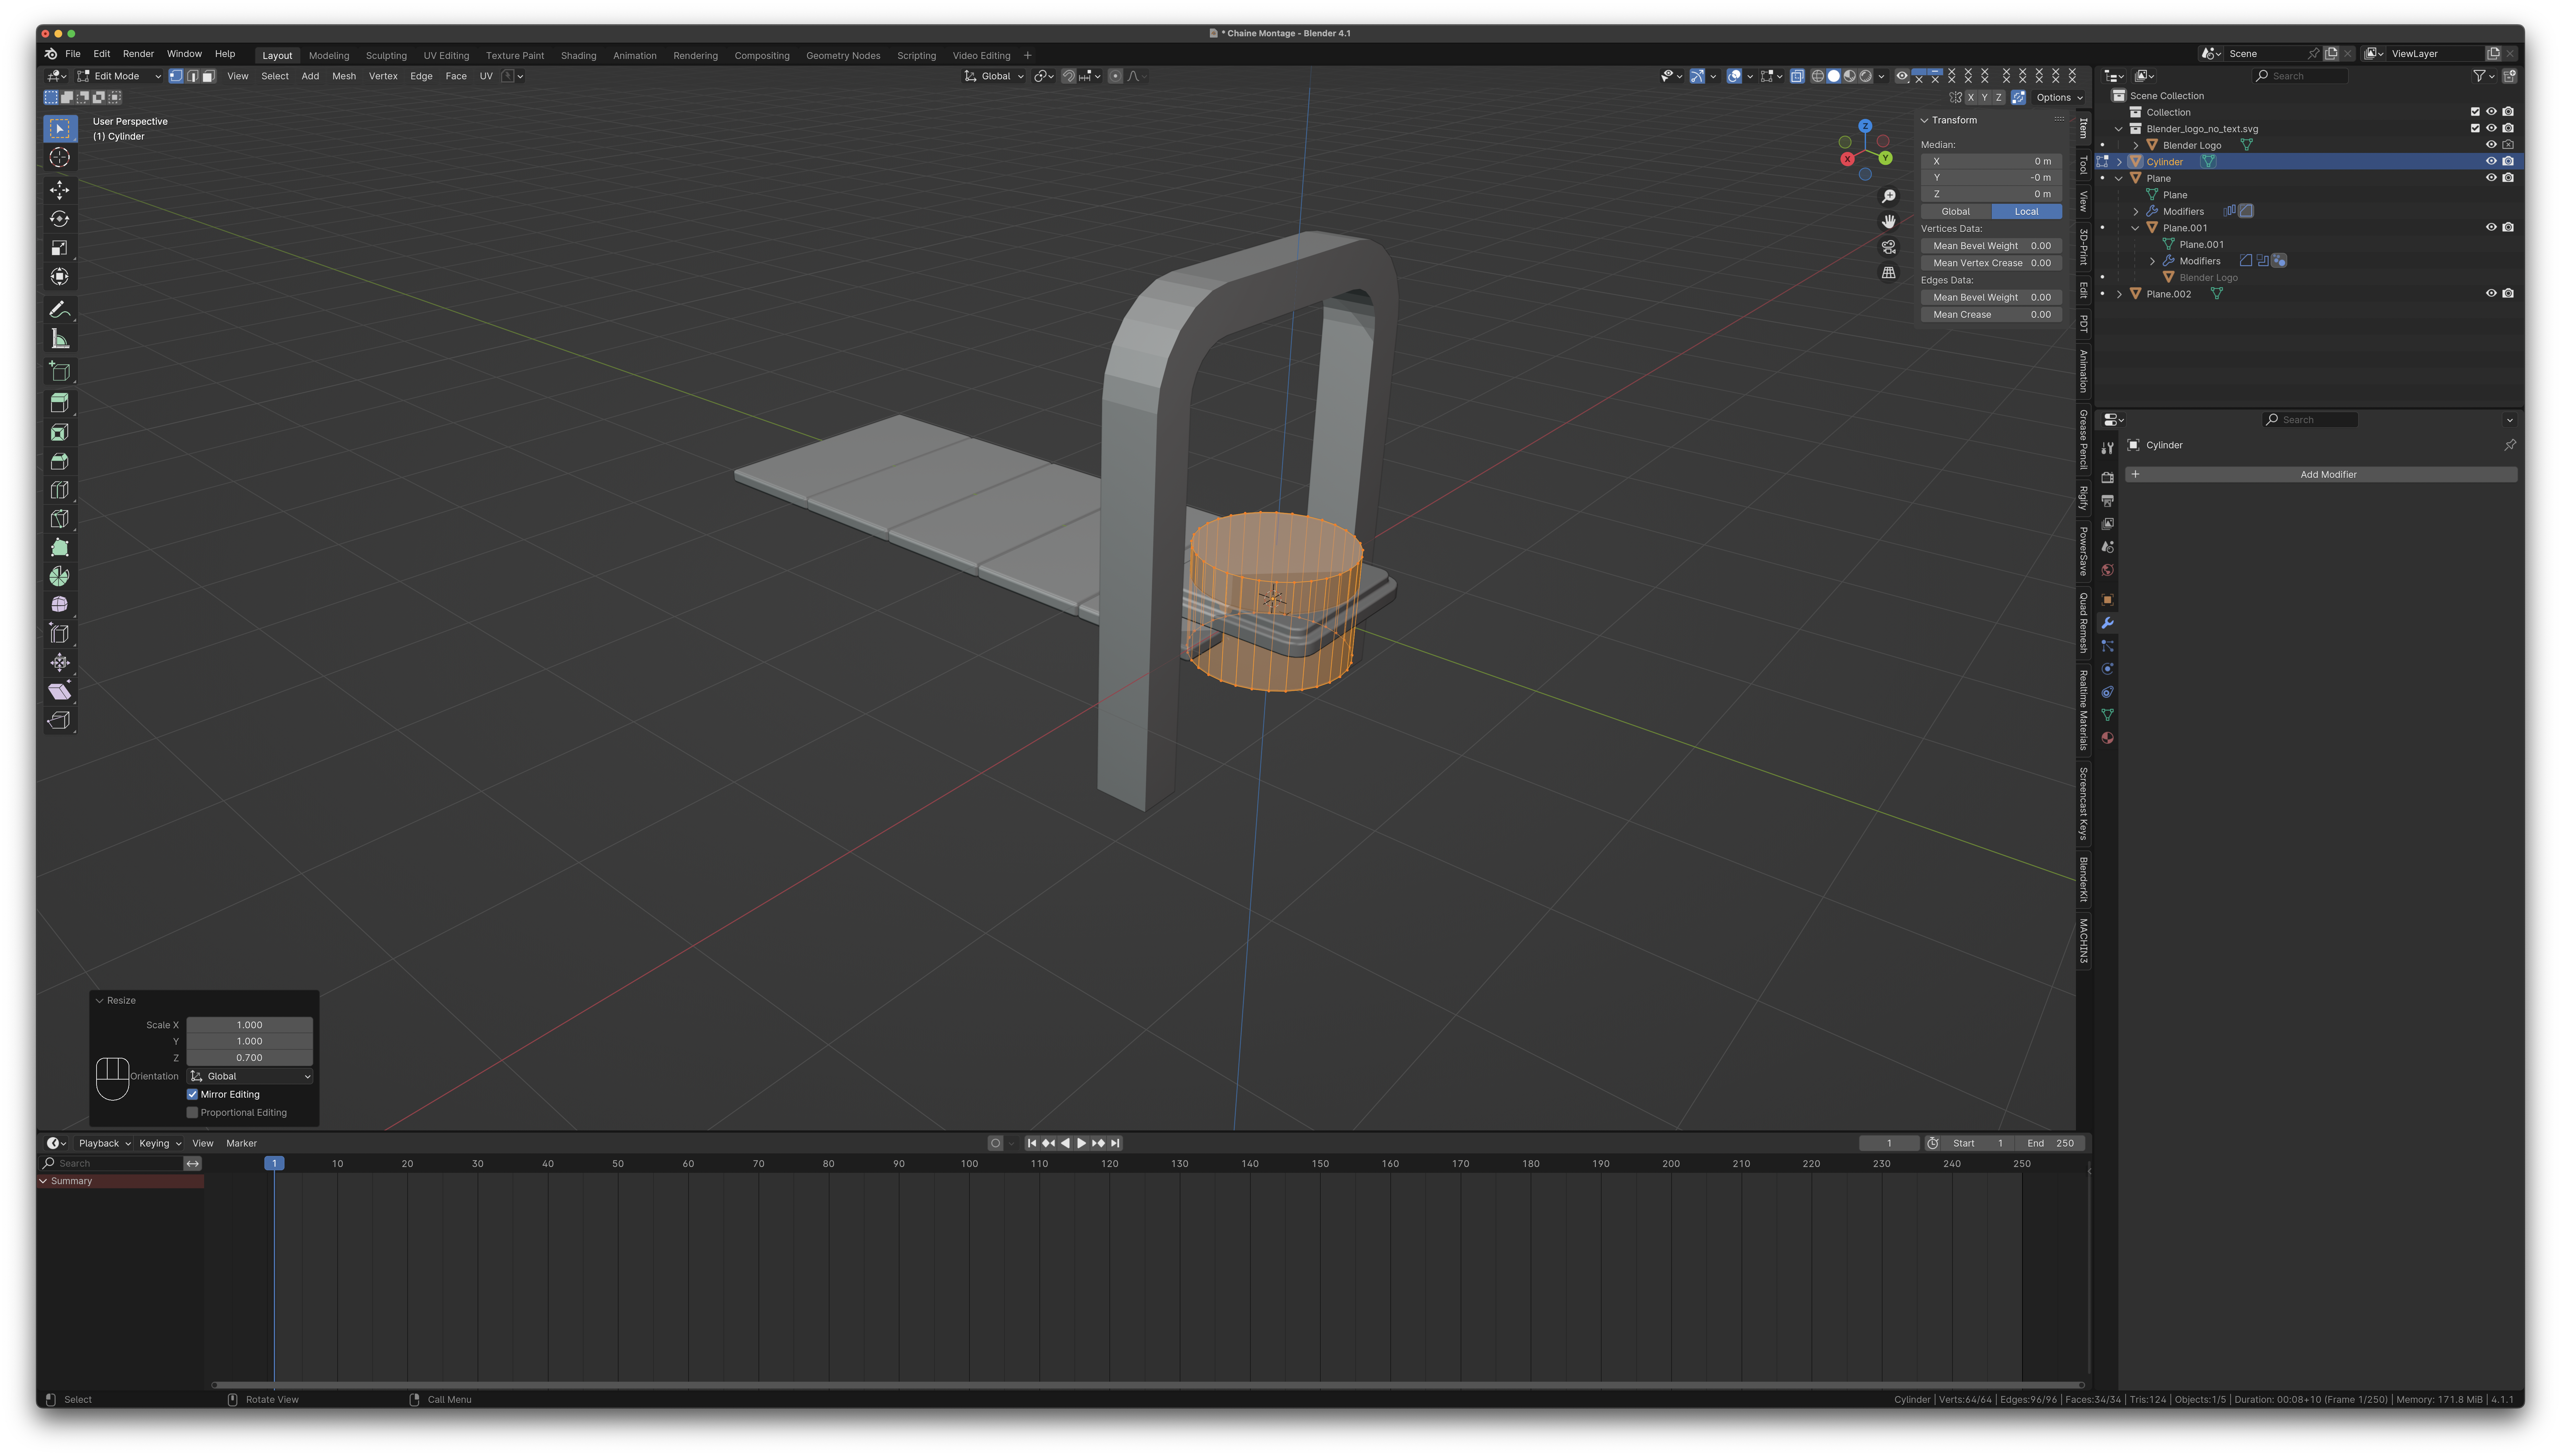
Task: Click the Vertex menu in viewport header
Action: click(x=383, y=76)
